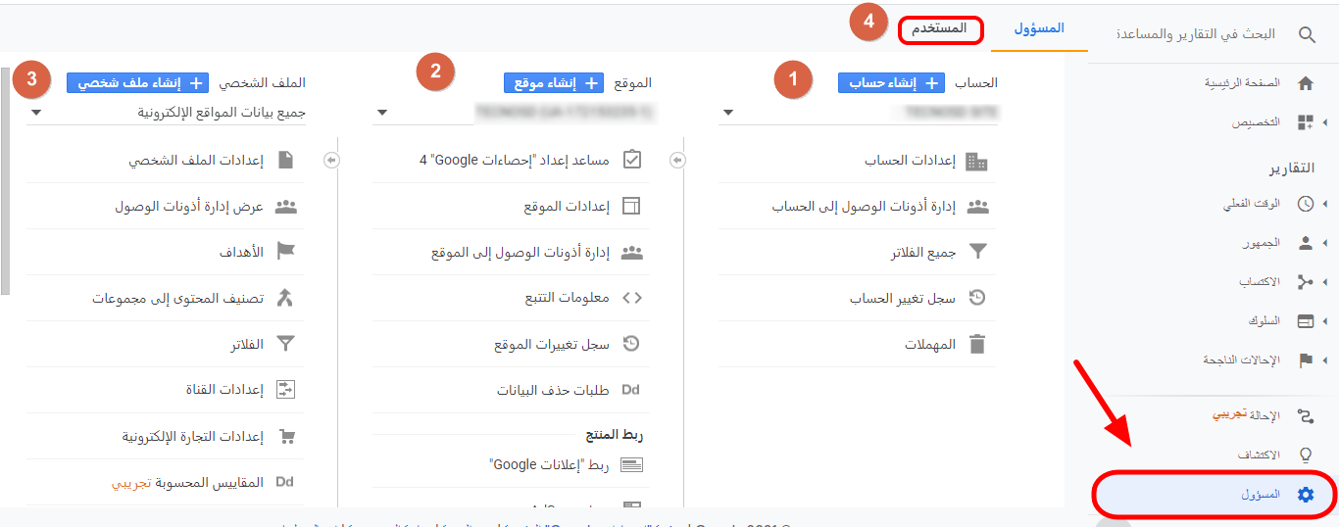Open الإحالات الناجحة conversions flag icon
Image resolution: width=1339 pixels, height=527 pixels.
1305,360
